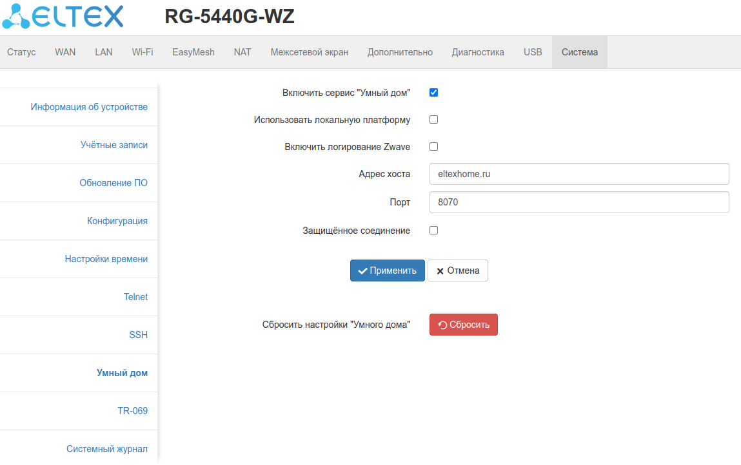Open the "Межсетевой экран" tab

(x=310, y=52)
